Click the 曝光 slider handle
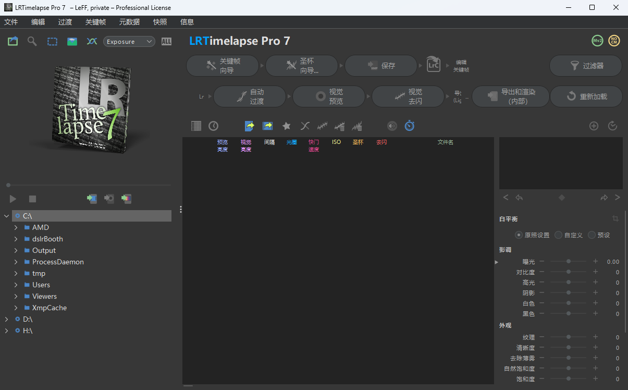Screen dimensions: 628x390 (569, 261)
